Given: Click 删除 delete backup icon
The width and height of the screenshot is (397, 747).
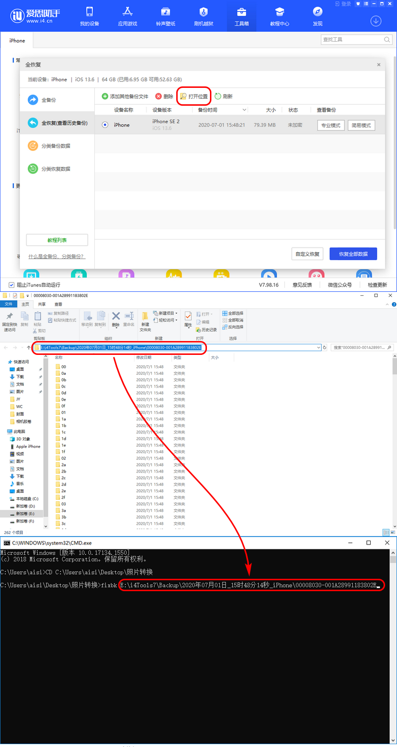Looking at the screenshot, I should click(x=158, y=96).
